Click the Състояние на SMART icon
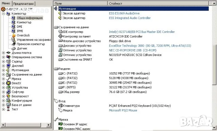 tap(60, 59)
